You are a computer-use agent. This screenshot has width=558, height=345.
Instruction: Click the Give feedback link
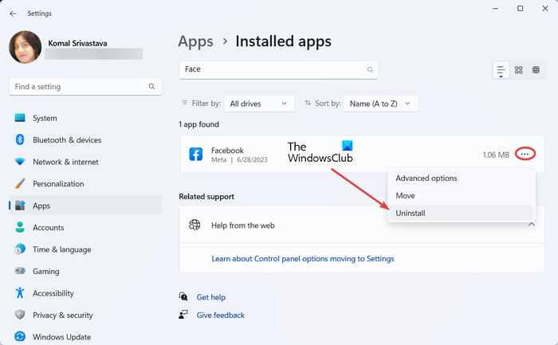tap(221, 315)
